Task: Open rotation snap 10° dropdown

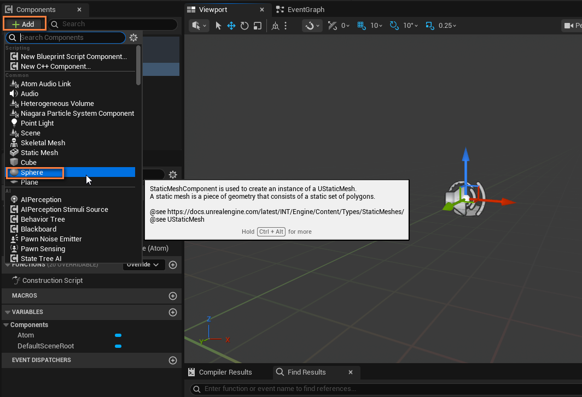Action: (410, 26)
